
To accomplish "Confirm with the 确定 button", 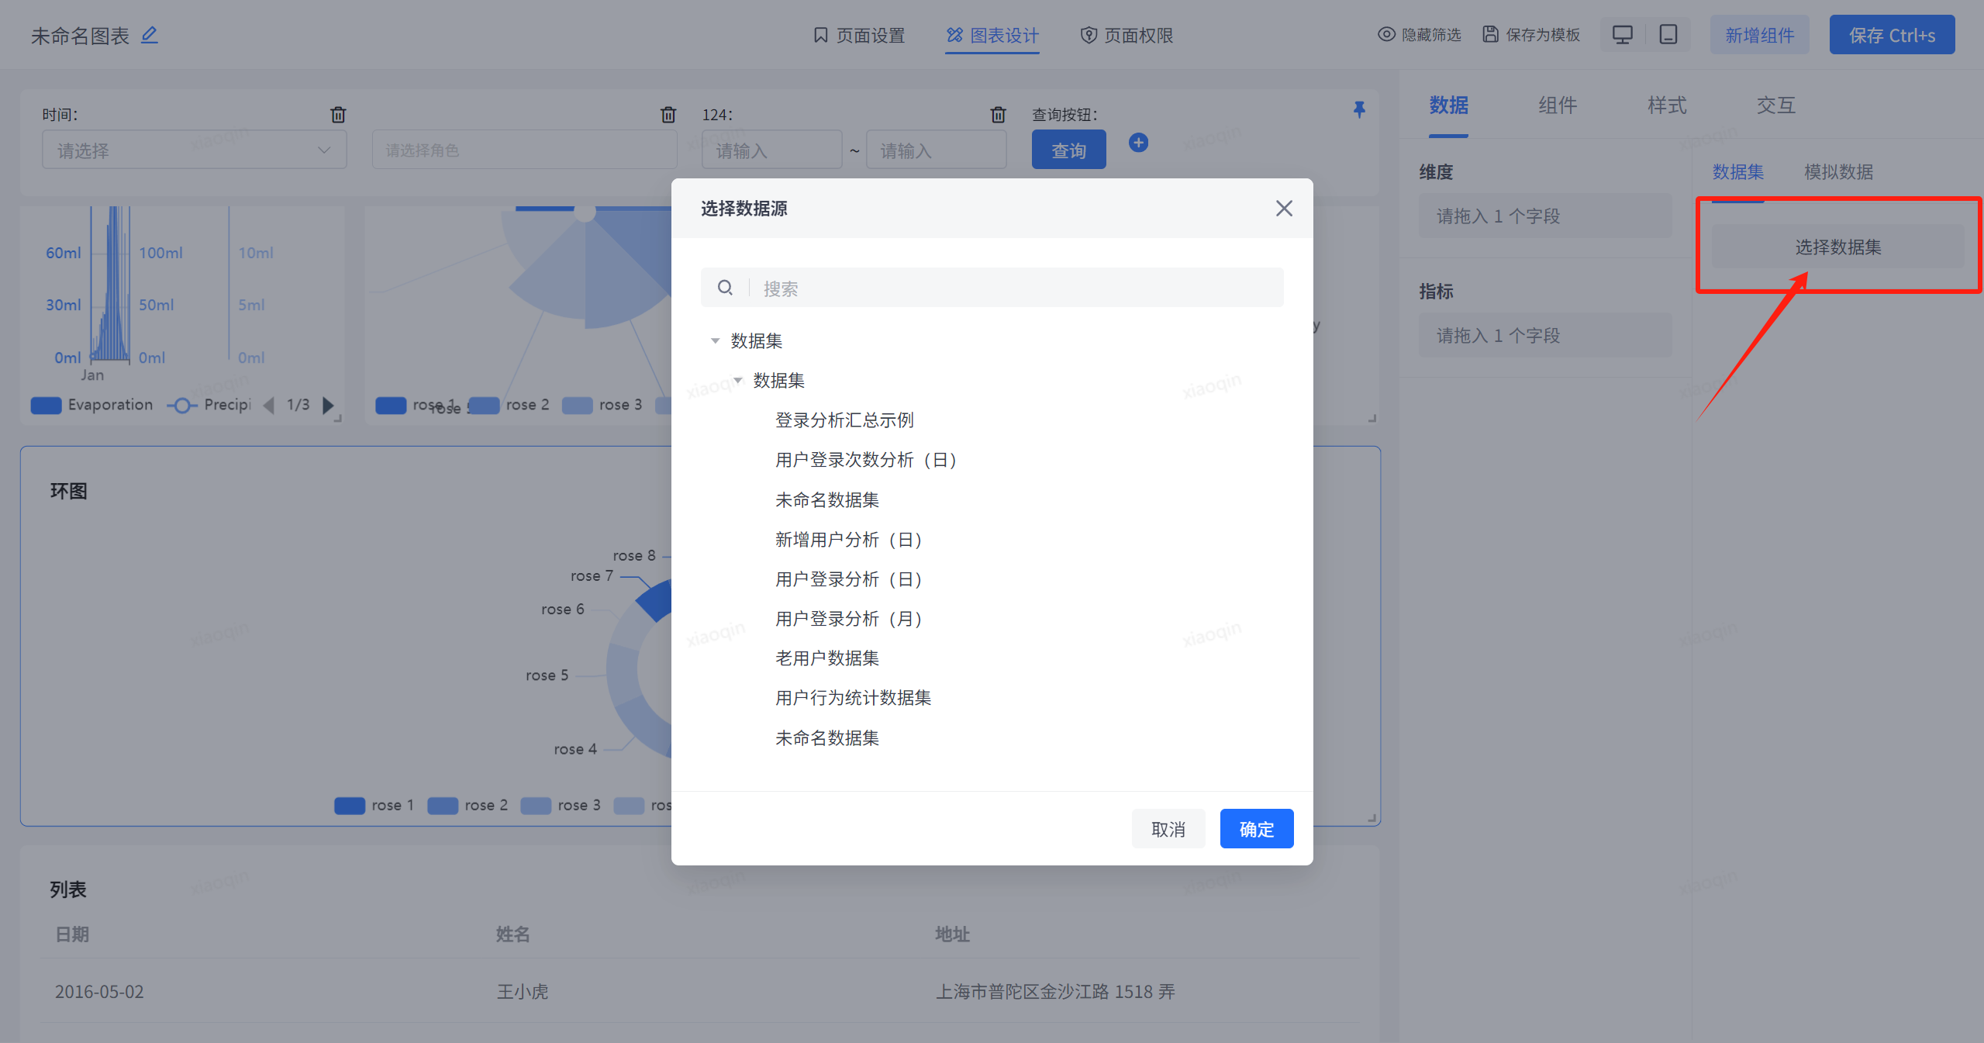I will pyautogui.click(x=1256, y=829).
